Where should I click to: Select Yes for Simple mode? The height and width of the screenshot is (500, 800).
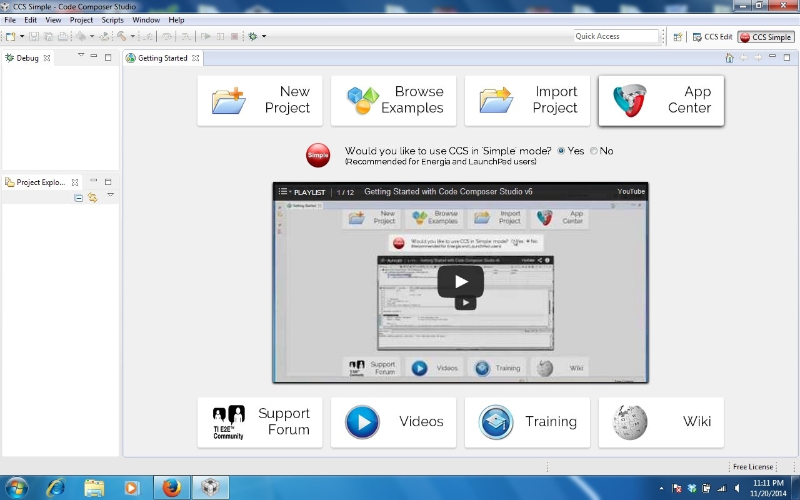pyautogui.click(x=561, y=151)
